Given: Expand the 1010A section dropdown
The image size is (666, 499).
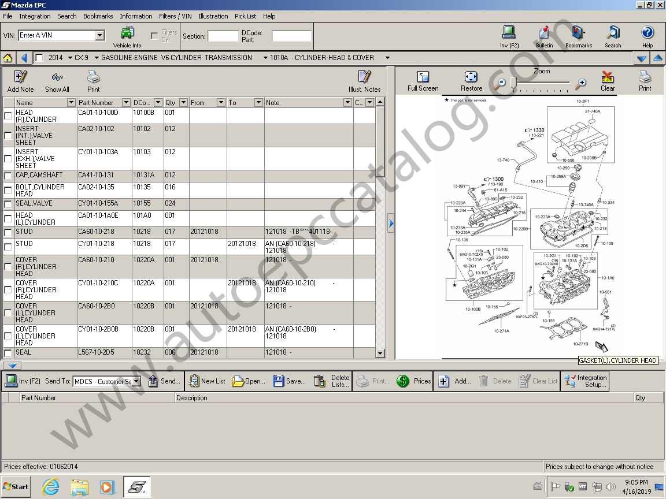Looking at the screenshot, I should (x=387, y=58).
